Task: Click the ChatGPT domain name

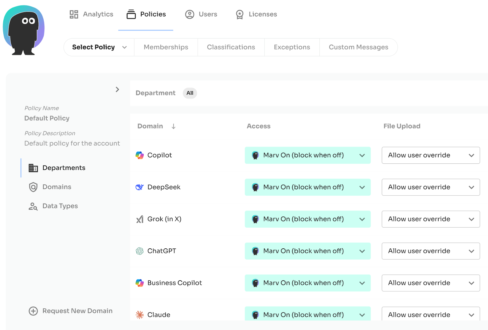Action: point(162,251)
